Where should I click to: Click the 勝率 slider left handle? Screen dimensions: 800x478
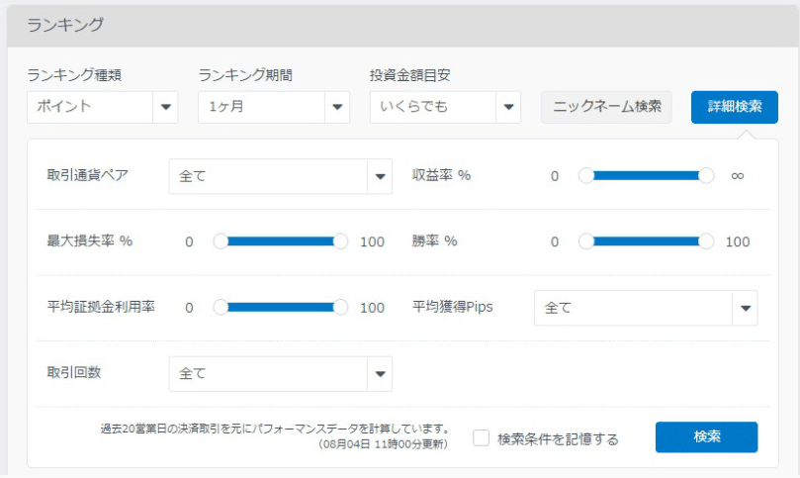pyautogui.click(x=586, y=241)
